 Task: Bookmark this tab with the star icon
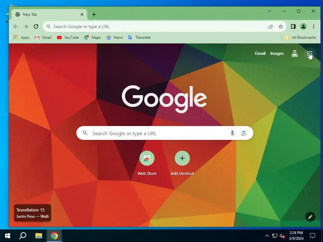pyautogui.click(x=280, y=26)
